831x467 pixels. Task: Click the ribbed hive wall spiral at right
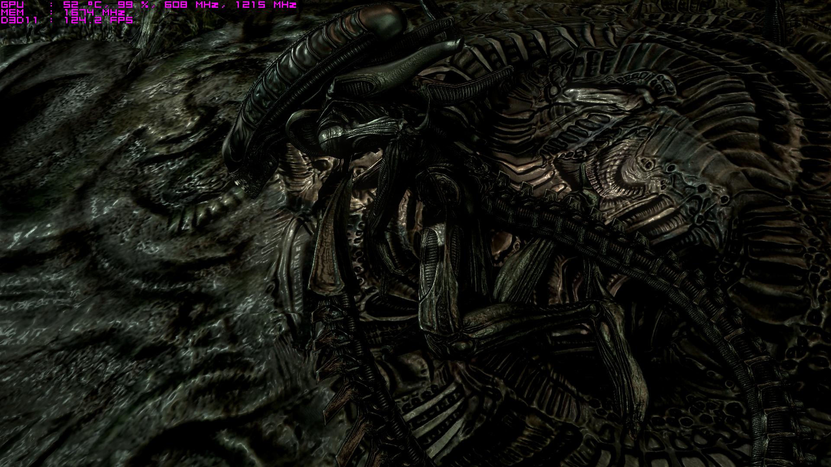641,164
